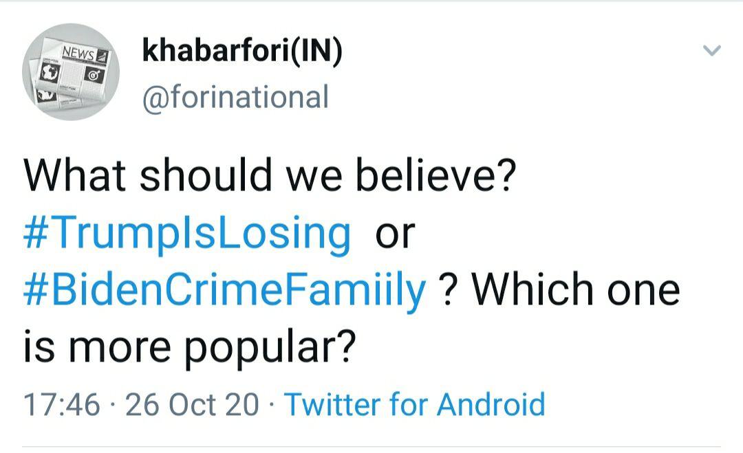Click the 26 Oct 20 date
This screenshot has width=743, height=453.
coord(193,404)
